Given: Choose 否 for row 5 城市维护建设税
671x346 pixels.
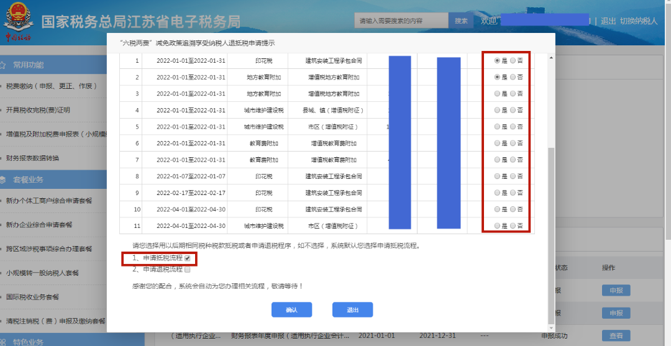Looking at the screenshot, I should (x=513, y=127).
